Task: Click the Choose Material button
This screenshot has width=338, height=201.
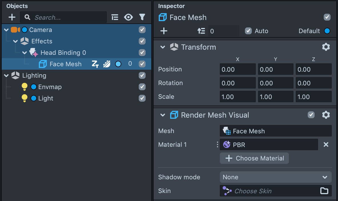Action: (254, 158)
